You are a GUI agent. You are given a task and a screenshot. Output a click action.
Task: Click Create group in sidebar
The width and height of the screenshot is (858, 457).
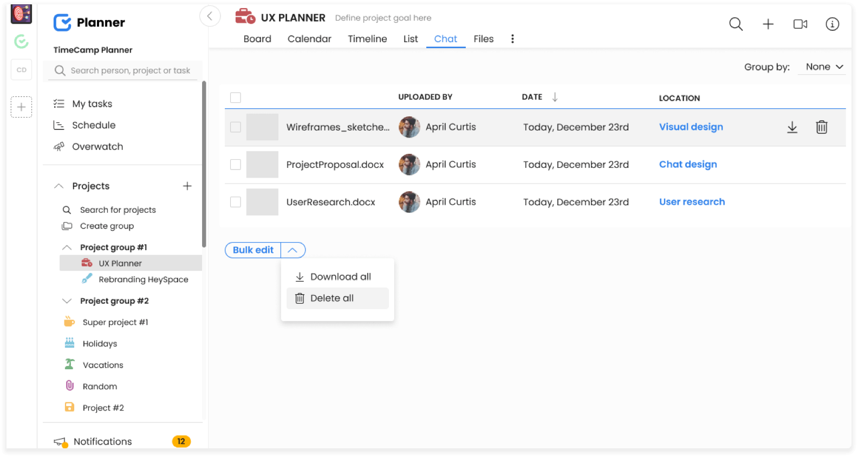click(x=107, y=226)
